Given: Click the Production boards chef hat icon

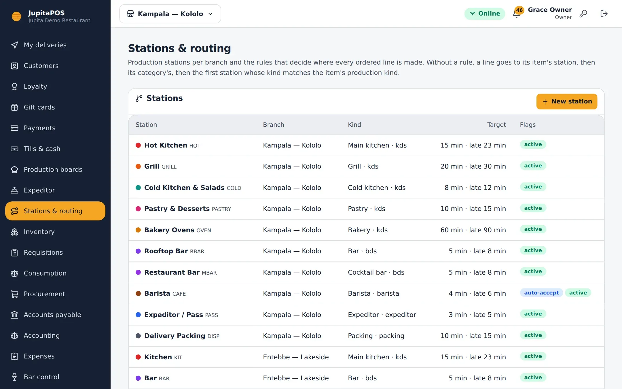Looking at the screenshot, I should tap(14, 169).
